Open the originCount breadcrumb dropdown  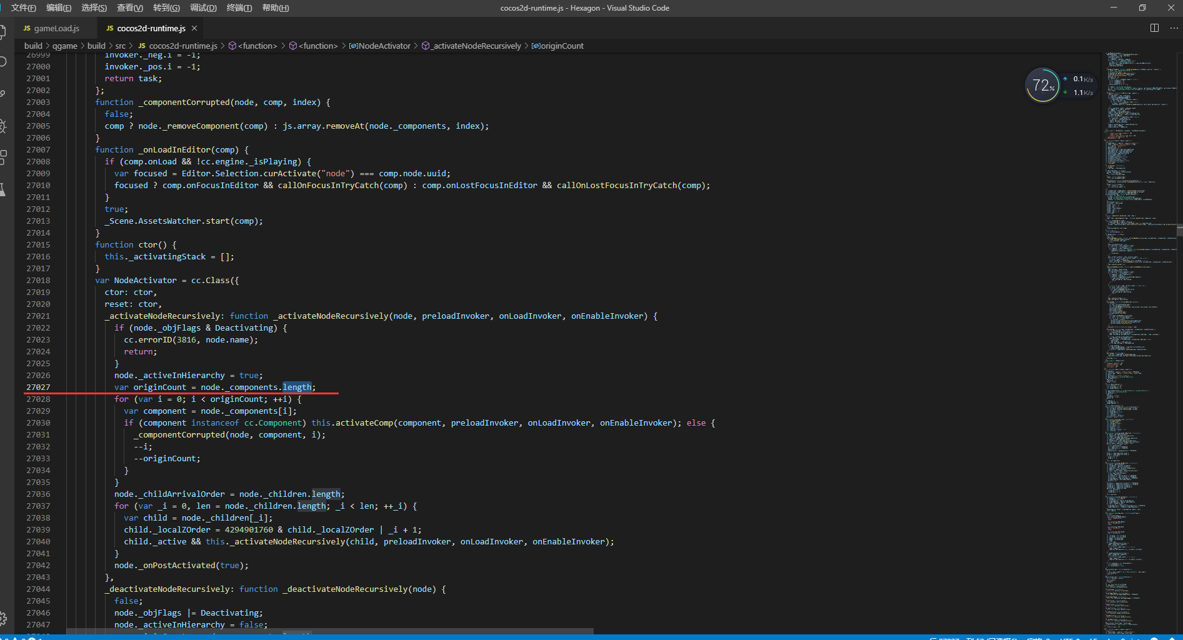[x=557, y=46]
